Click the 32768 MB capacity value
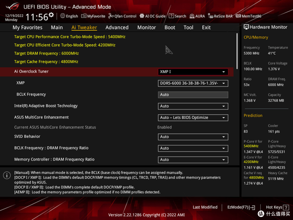The width and height of the screenshot is (293, 220). (x=276, y=101)
